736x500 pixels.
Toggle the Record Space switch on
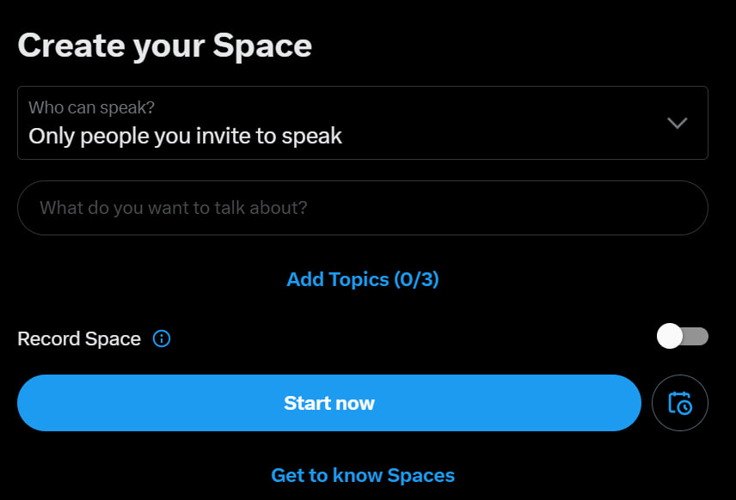[x=683, y=337]
